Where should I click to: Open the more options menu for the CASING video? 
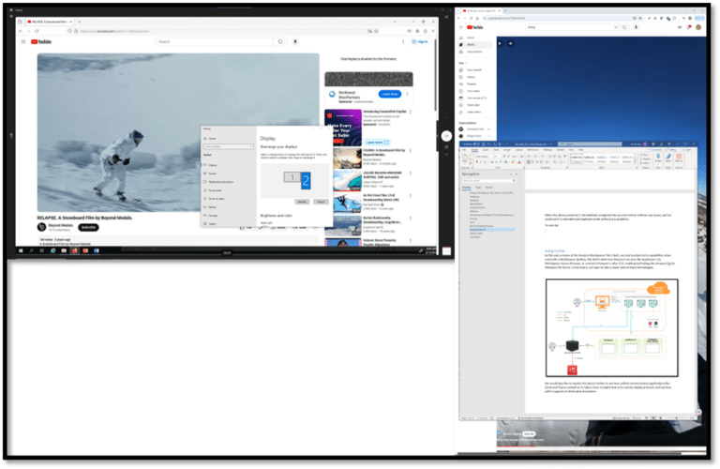(410, 151)
